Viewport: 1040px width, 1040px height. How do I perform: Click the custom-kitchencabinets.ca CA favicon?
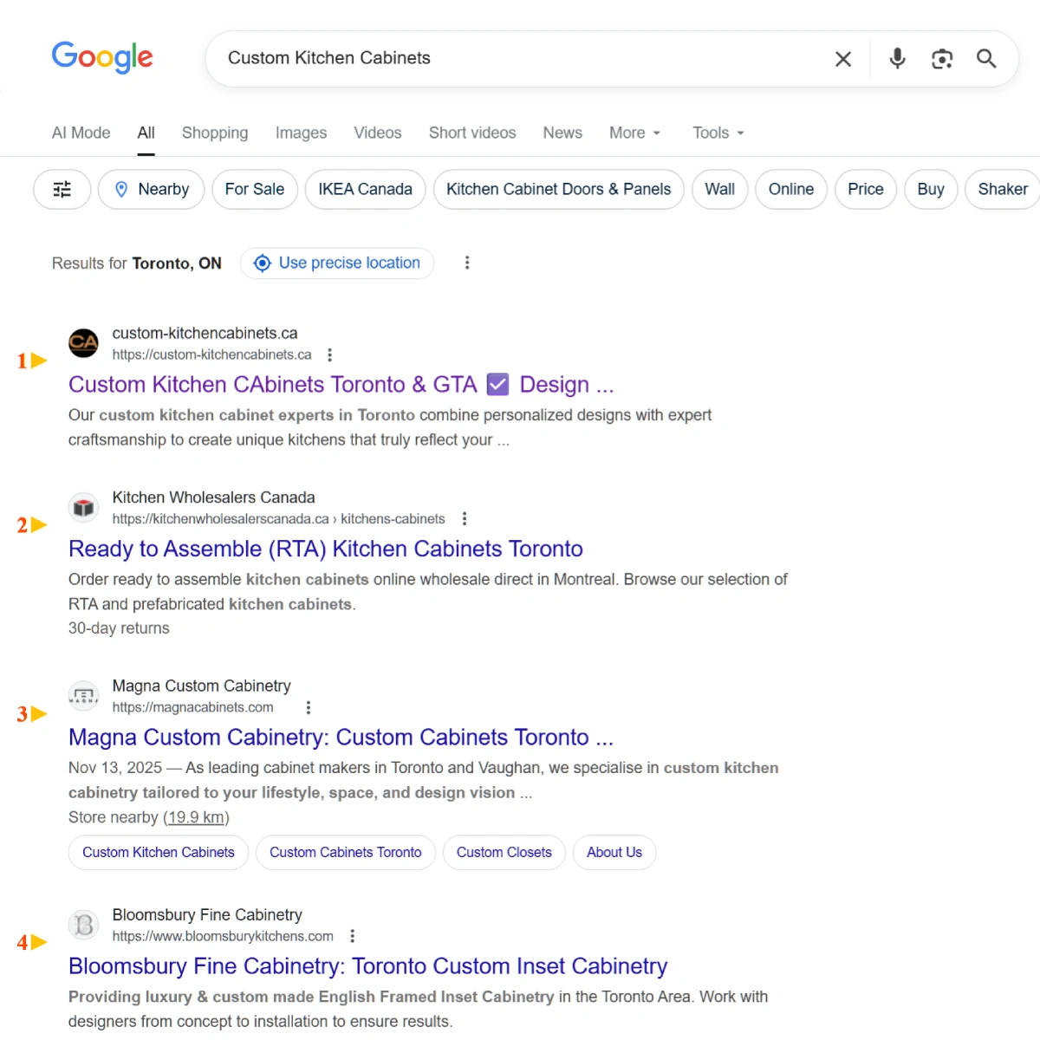tap(83, 343)
